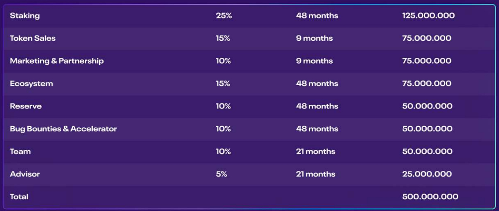This screenshot has width=499, height=211.
Task: Click the Team row label
Action: pos(20,152)
